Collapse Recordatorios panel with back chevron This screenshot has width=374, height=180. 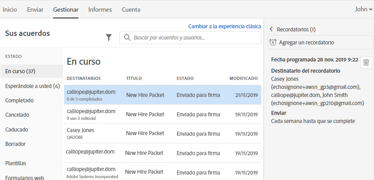[x=271, y=30]
